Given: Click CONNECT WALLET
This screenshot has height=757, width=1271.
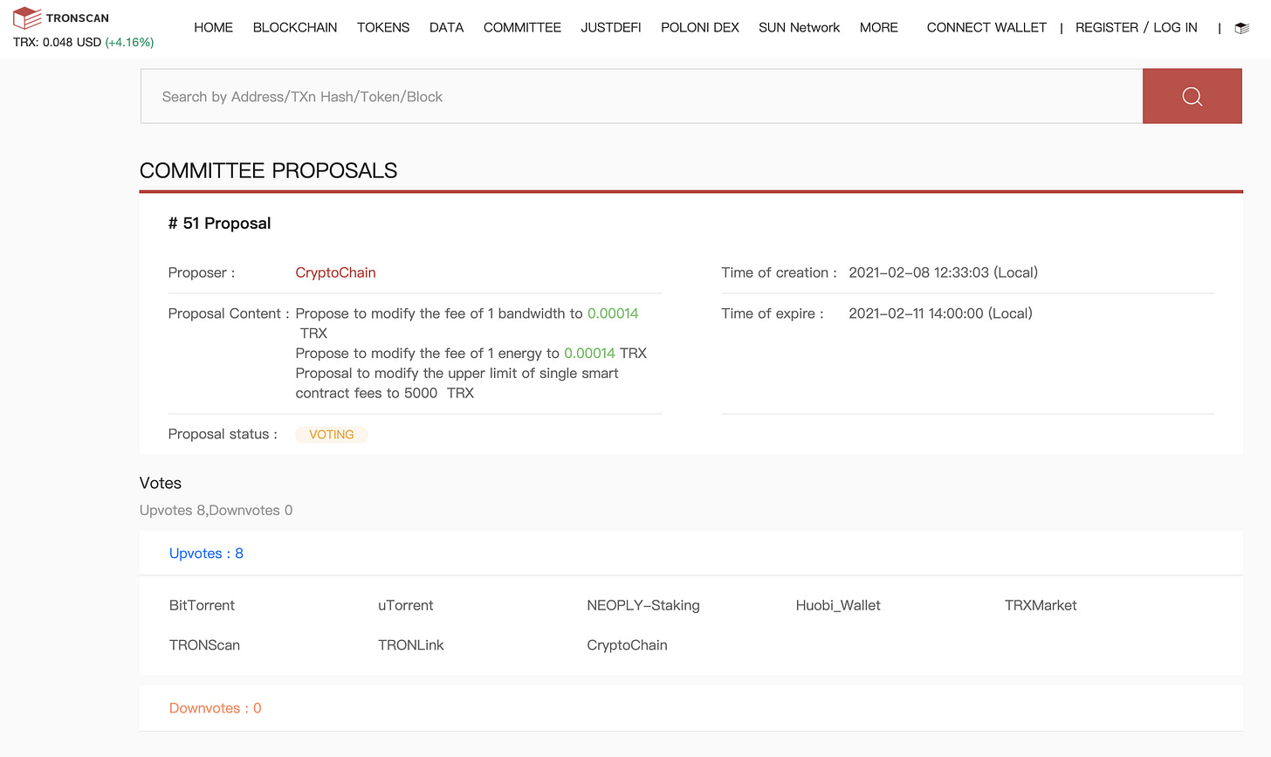Looking at the screenshot, I should 986,28.
